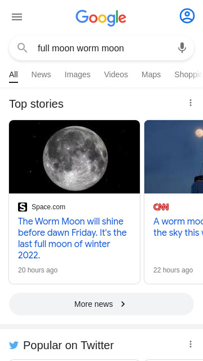
Task: Click the Twitter bird icon
Action: point(14,345)
